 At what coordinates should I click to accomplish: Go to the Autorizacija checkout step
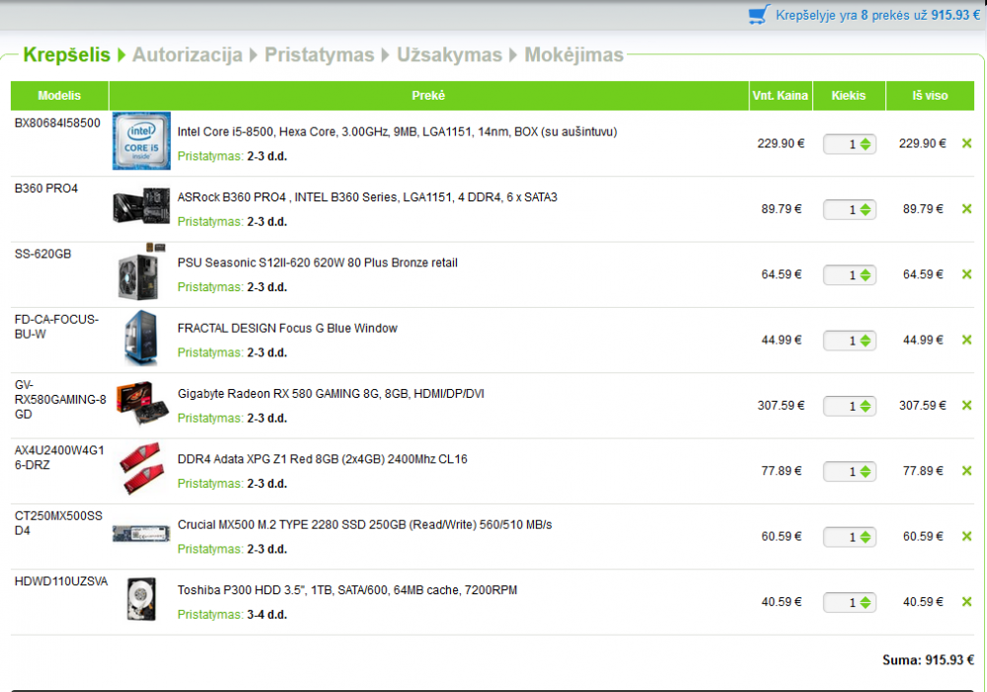pos(187,54)
